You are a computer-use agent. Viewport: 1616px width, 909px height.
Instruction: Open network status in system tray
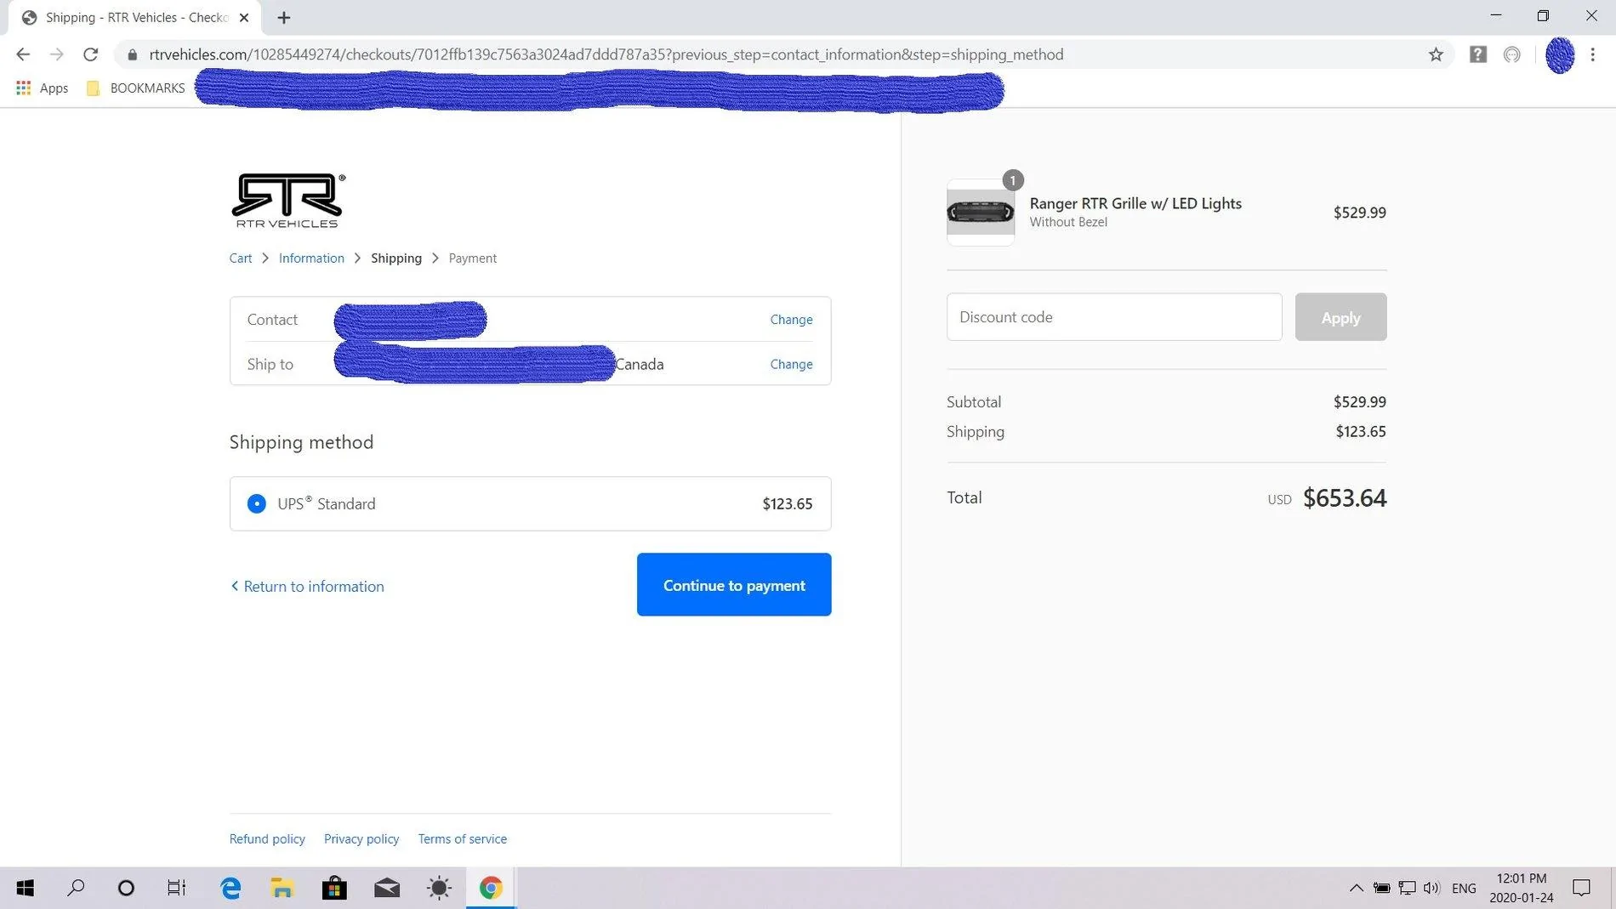pos(1407,888)
